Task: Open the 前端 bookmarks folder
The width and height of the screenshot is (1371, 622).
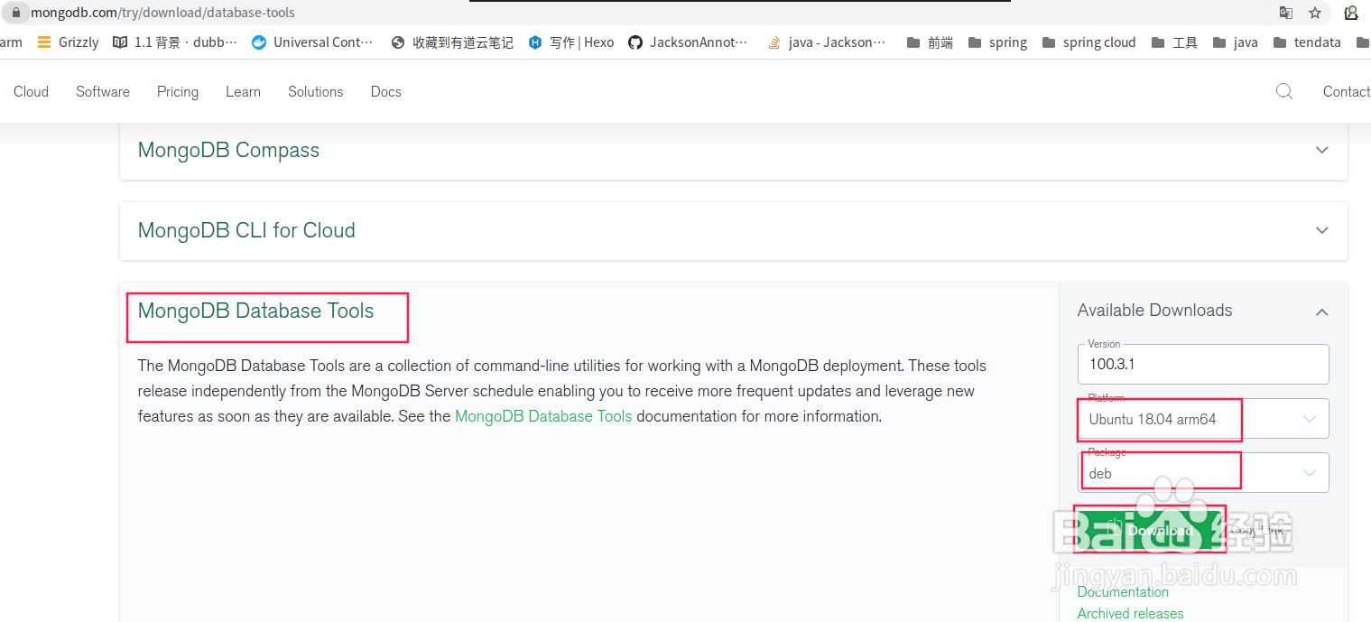Action: click(930, 42)
